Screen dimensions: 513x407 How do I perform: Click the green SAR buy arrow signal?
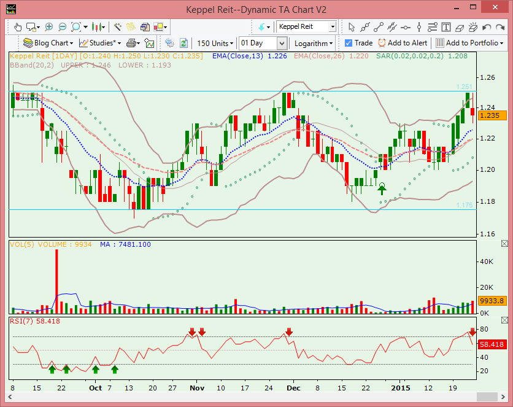[x=382, y=189]
